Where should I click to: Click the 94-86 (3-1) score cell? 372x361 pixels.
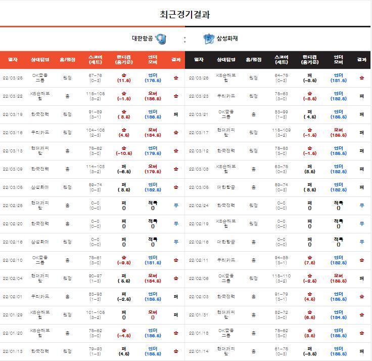(x=282, y=260)
